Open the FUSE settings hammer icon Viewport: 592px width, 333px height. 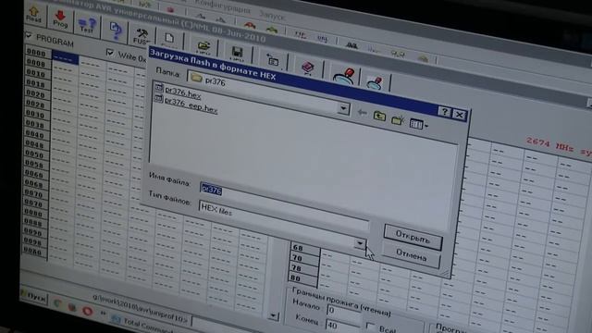(142, 36)
